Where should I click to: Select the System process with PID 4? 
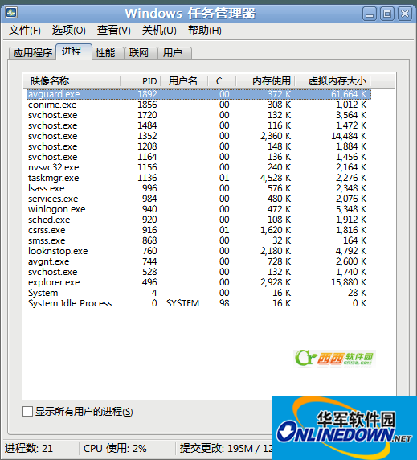(198, 293)
